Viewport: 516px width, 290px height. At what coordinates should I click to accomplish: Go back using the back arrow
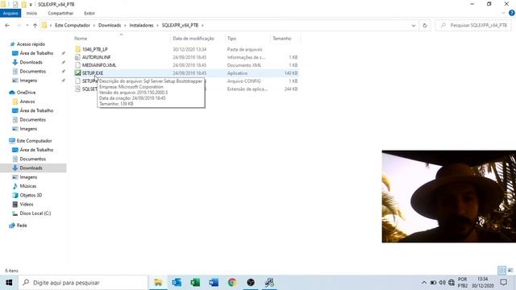coord(7,25)
